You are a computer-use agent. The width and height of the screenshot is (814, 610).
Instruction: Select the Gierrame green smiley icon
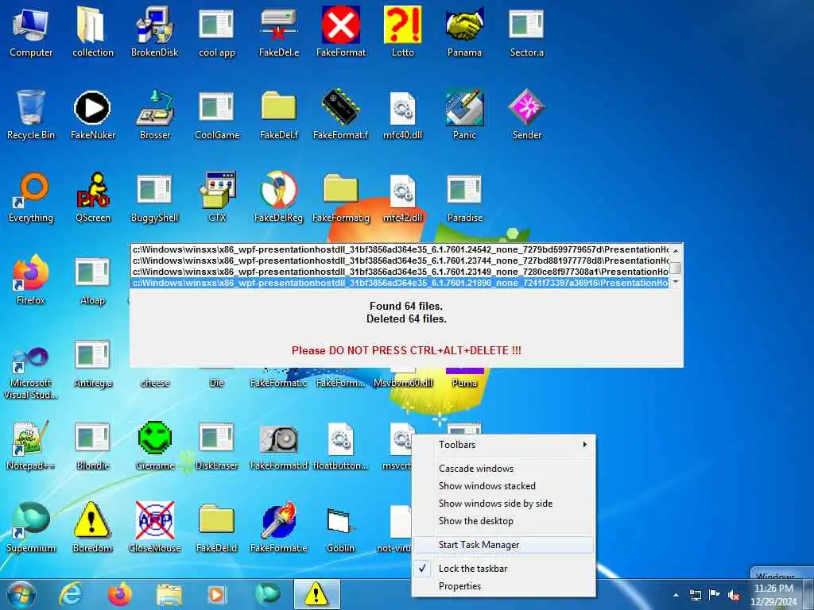pos(154,445)
